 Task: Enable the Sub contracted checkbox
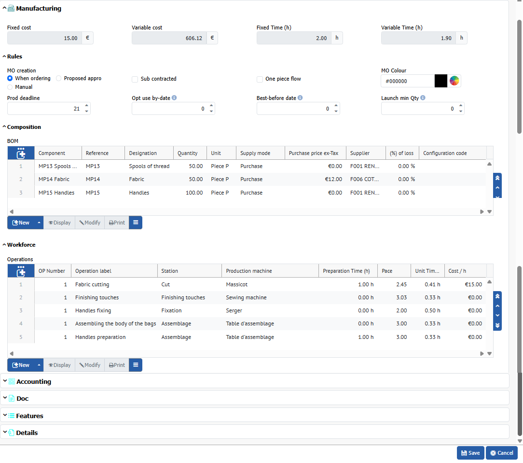pyautogui.click(x=135, y=79)
